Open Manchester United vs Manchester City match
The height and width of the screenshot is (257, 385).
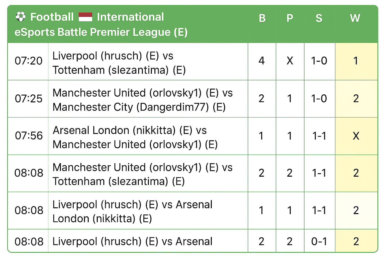click(142, 100)
